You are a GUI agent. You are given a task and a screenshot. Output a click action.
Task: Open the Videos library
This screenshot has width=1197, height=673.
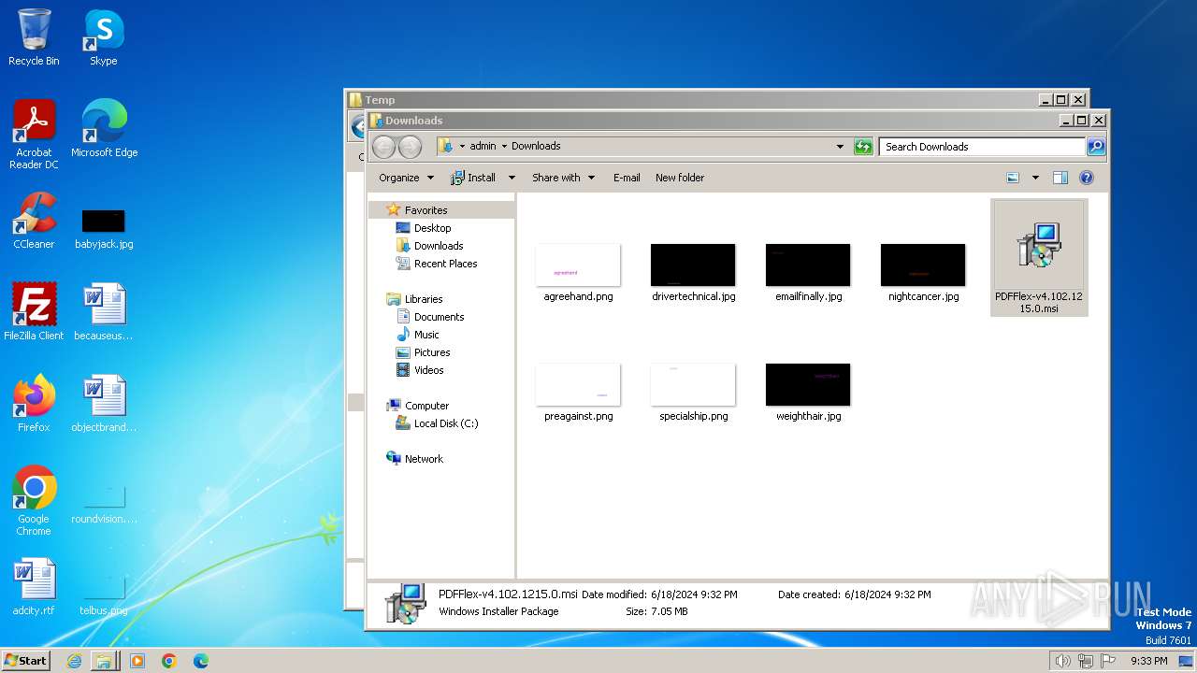tap(428, 370)
